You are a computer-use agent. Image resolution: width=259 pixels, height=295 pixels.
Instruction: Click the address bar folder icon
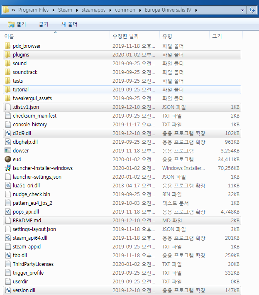(x=6, y=10)
